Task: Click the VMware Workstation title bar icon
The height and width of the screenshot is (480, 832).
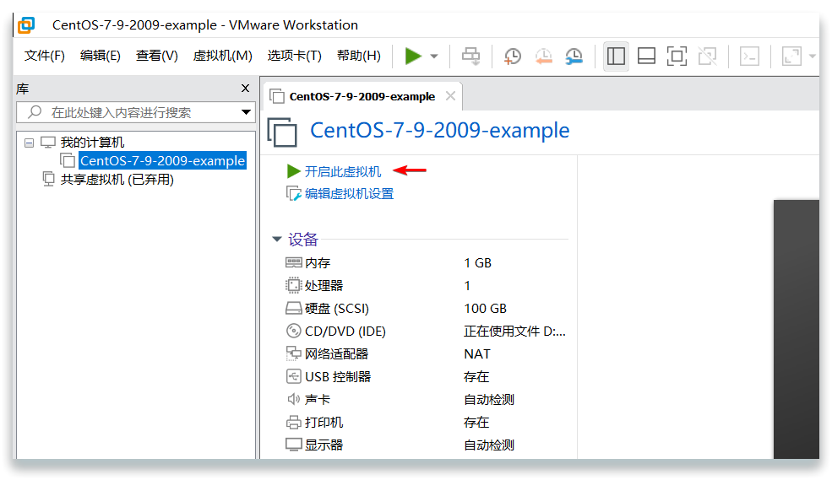Action: point(26,25)
